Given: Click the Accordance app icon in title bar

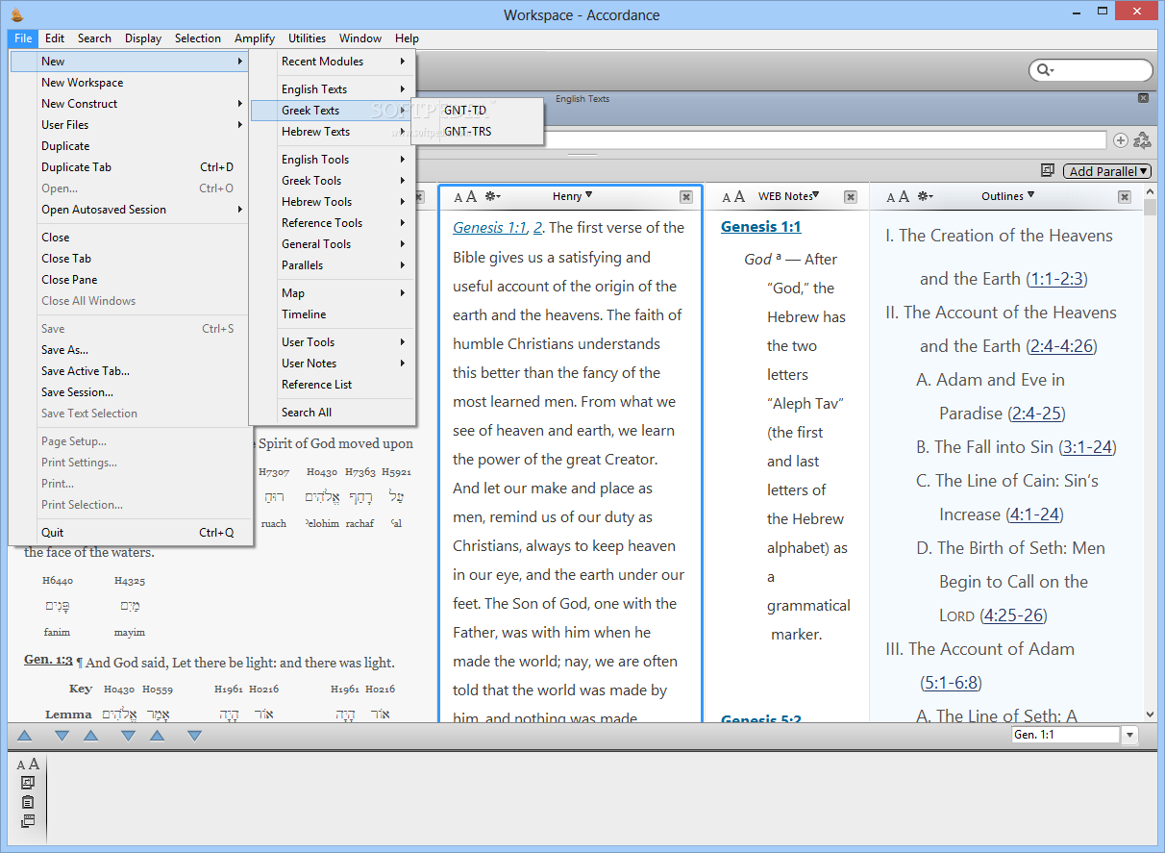Looking at the screenshot, I should click(16, 14).
